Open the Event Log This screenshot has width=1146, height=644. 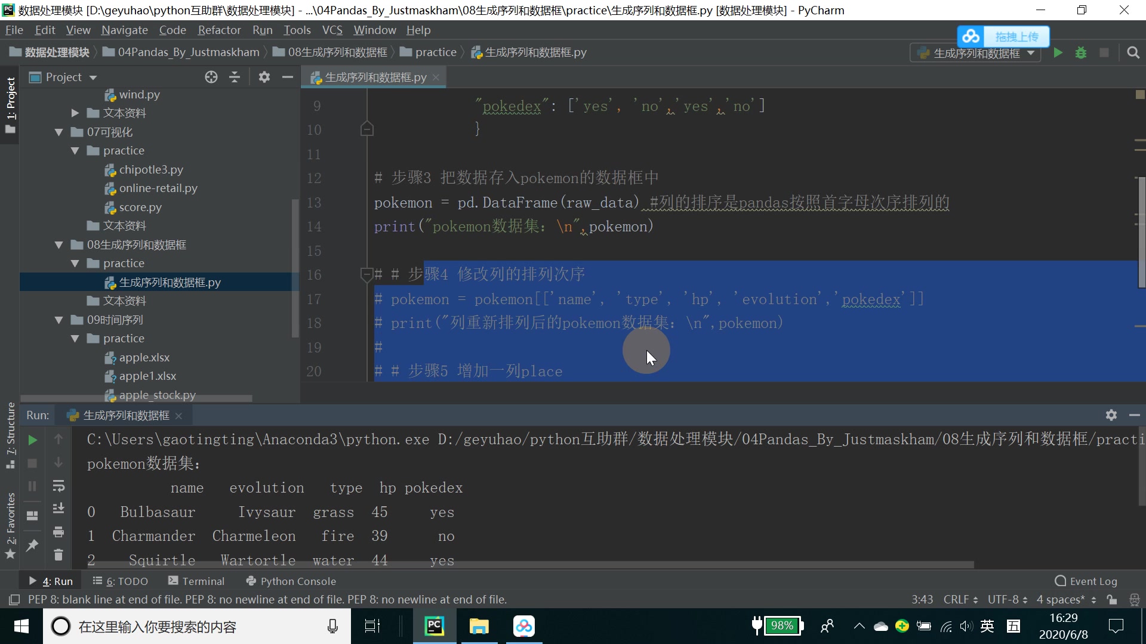point(1086,581)
